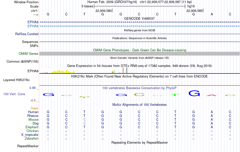Select the Chicken alignment row label
The height and width of the screenshot is (152, 240).
[32, 131]
